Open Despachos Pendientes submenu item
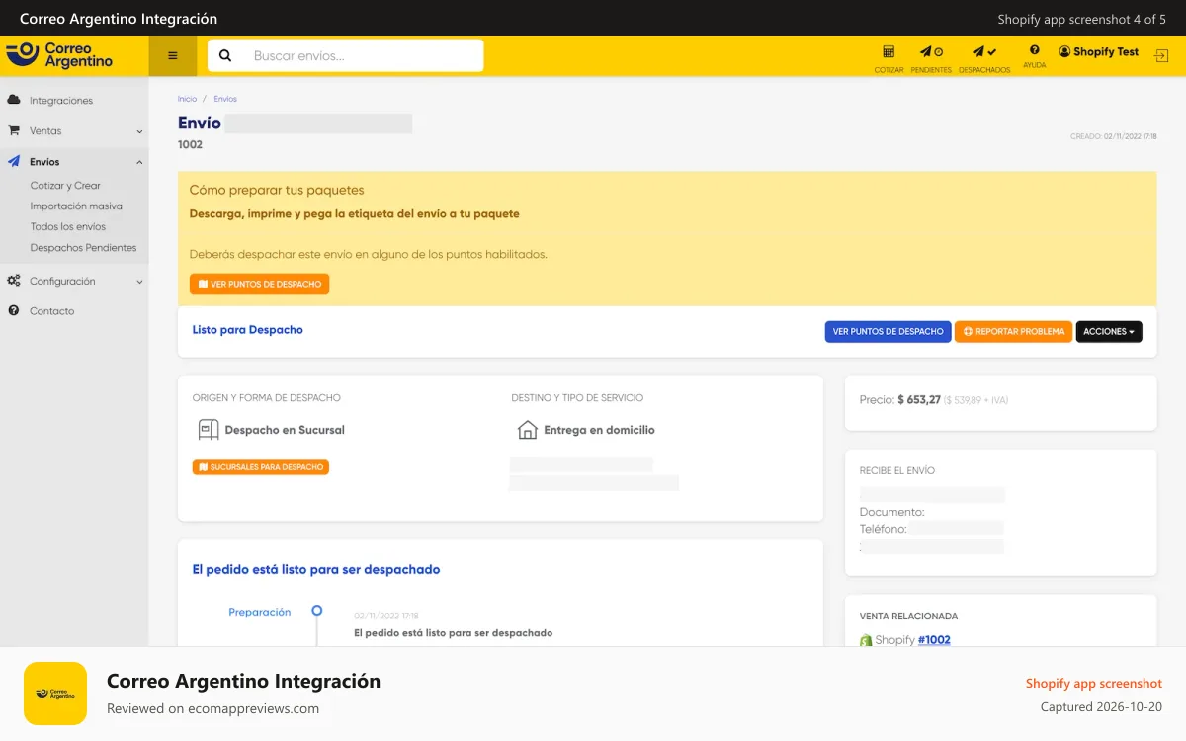1186x741 pixels. point(83,248)
